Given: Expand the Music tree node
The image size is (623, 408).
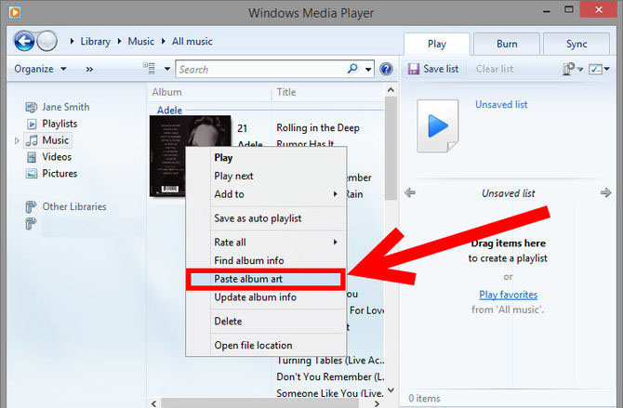Looking at the screenshot, I should pyautogui.click(x=17, y=140).
